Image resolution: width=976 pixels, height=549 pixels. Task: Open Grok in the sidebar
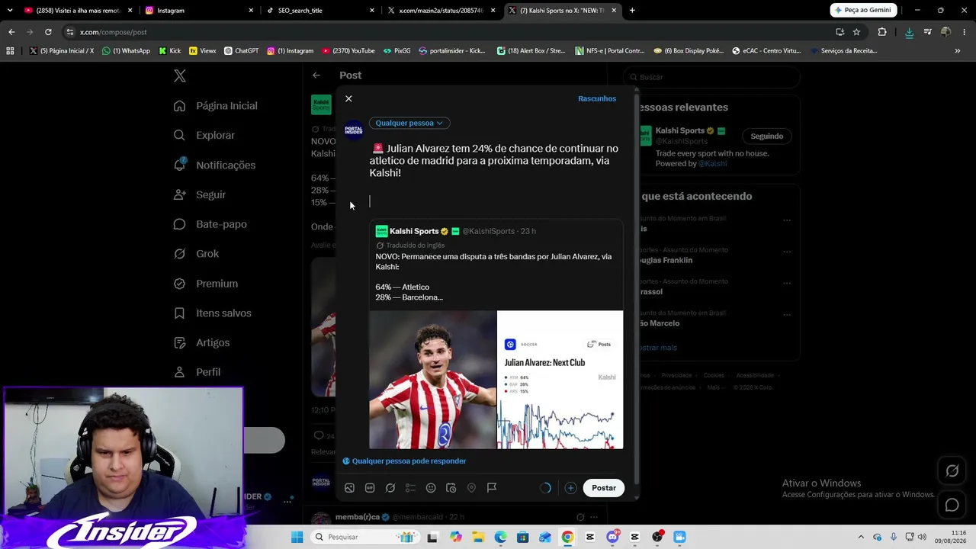pos(196,254)
